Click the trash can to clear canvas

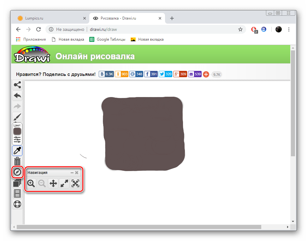pyautogui.click(x=17, y=162)
